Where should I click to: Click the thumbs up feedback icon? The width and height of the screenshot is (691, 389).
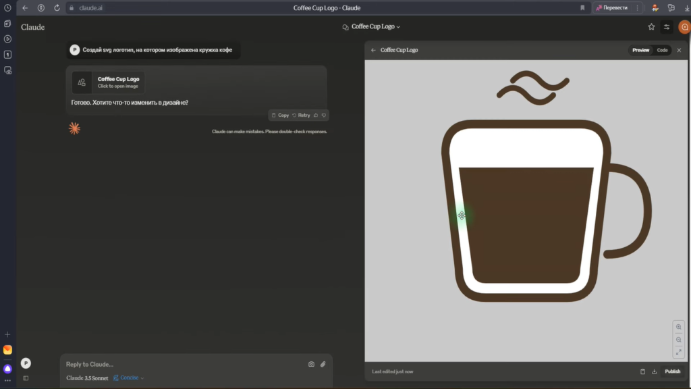(316, 115)
